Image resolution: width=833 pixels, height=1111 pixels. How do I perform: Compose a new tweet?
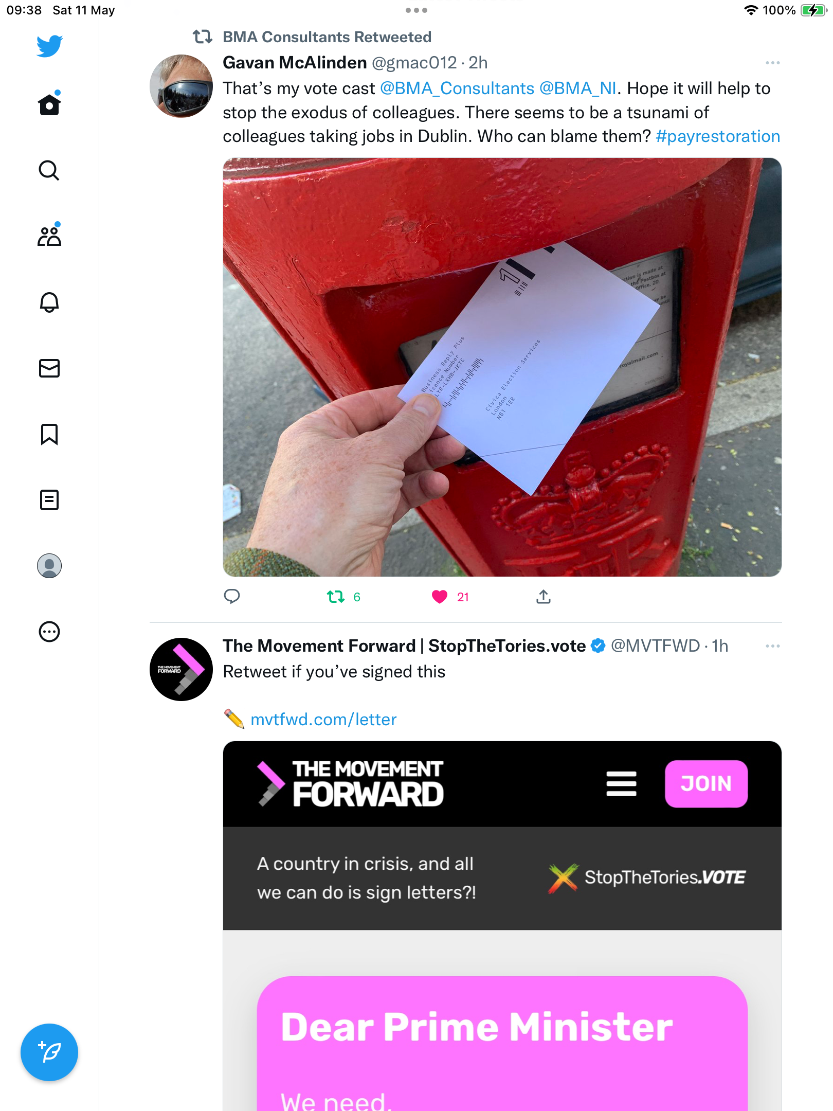coord(49,1052)
